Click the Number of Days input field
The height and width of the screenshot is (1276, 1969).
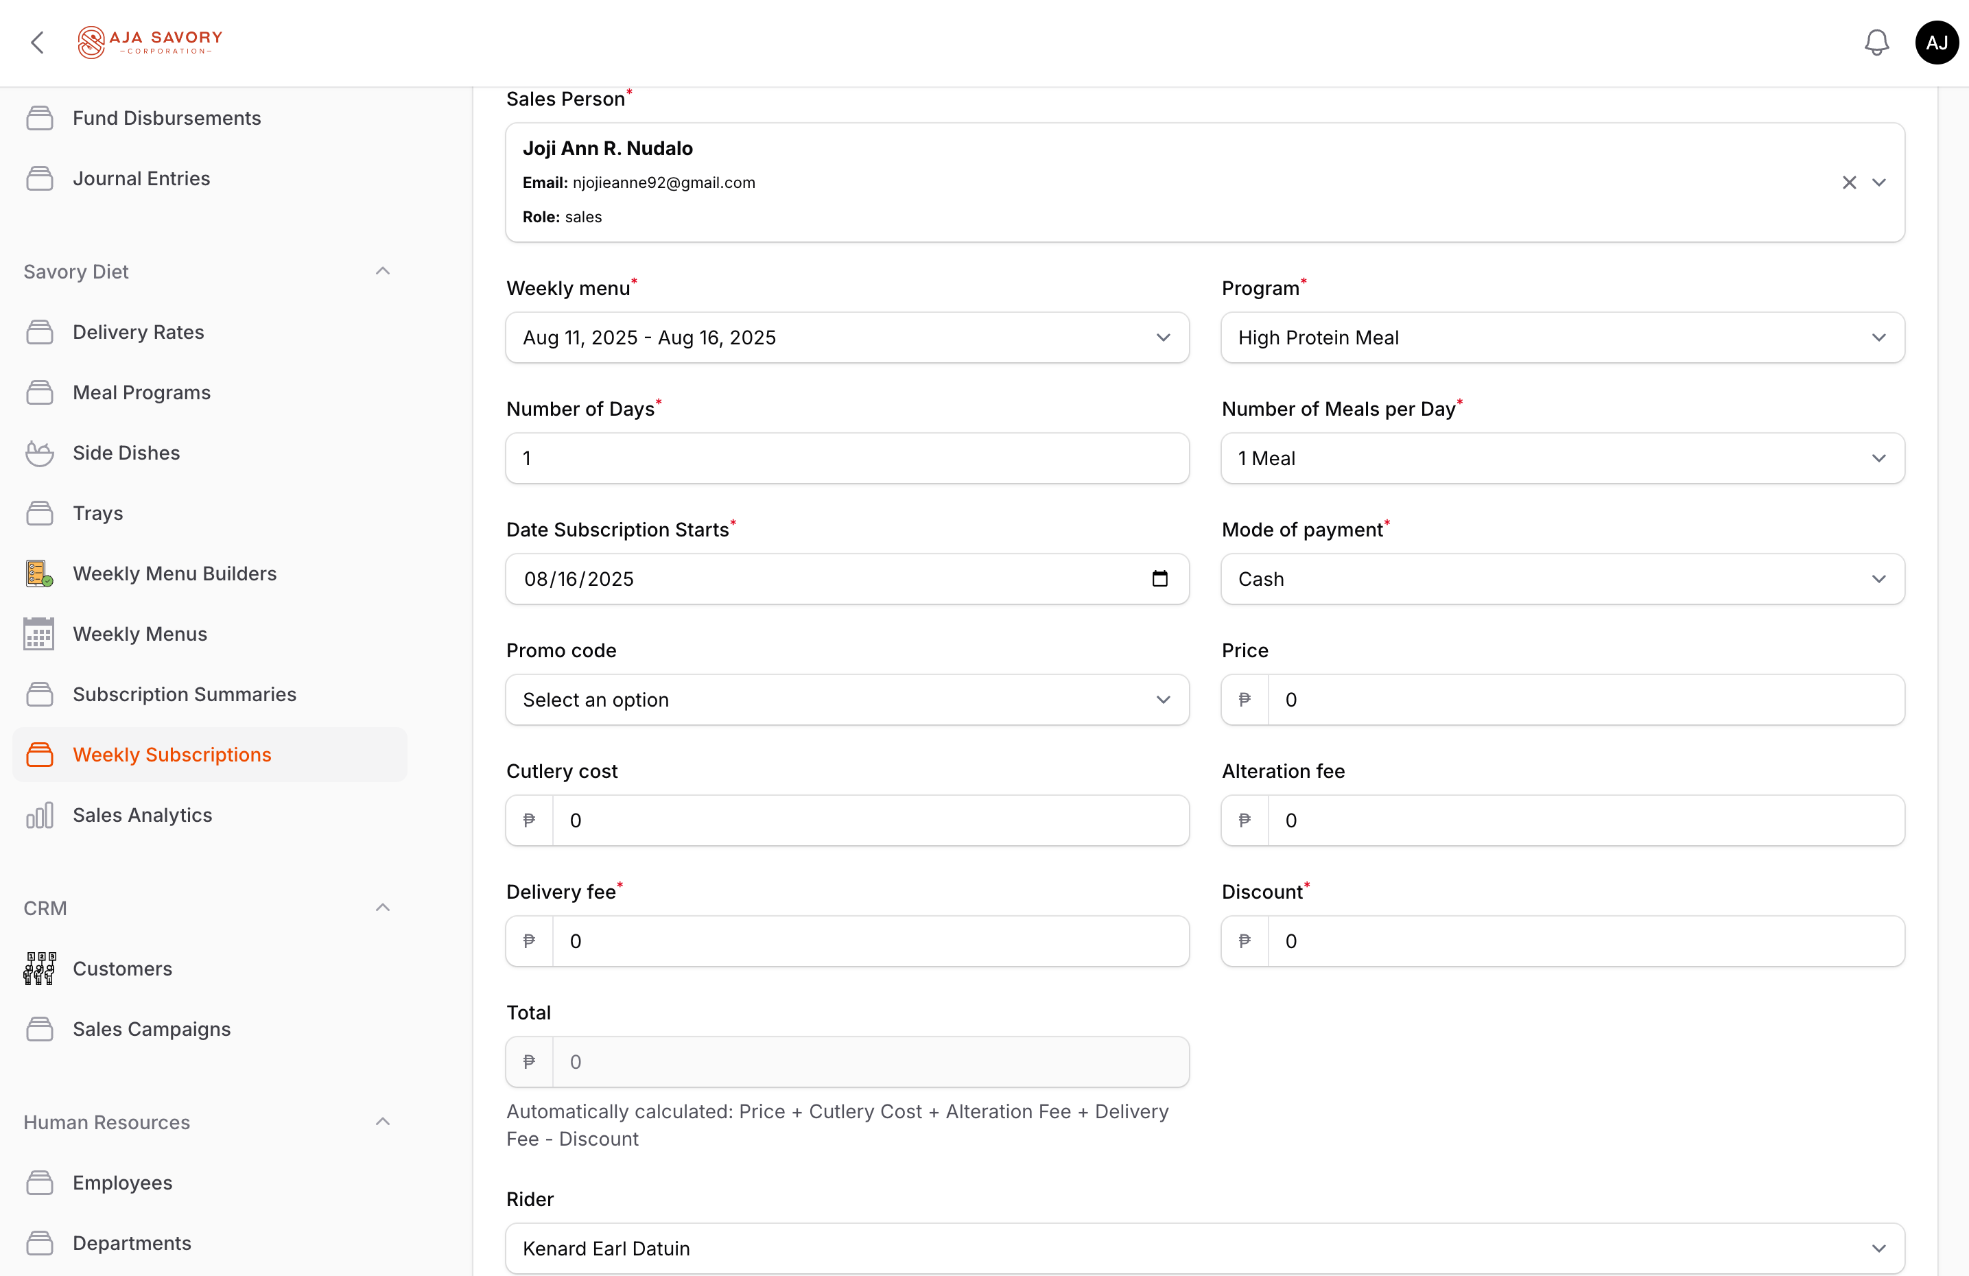coord(847,458)
